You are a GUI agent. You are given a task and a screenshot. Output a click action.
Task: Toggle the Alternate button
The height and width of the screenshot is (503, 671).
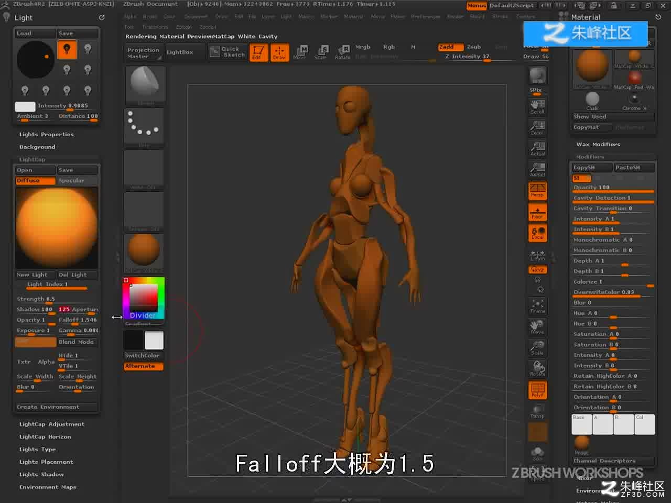(x=144, y=366)
